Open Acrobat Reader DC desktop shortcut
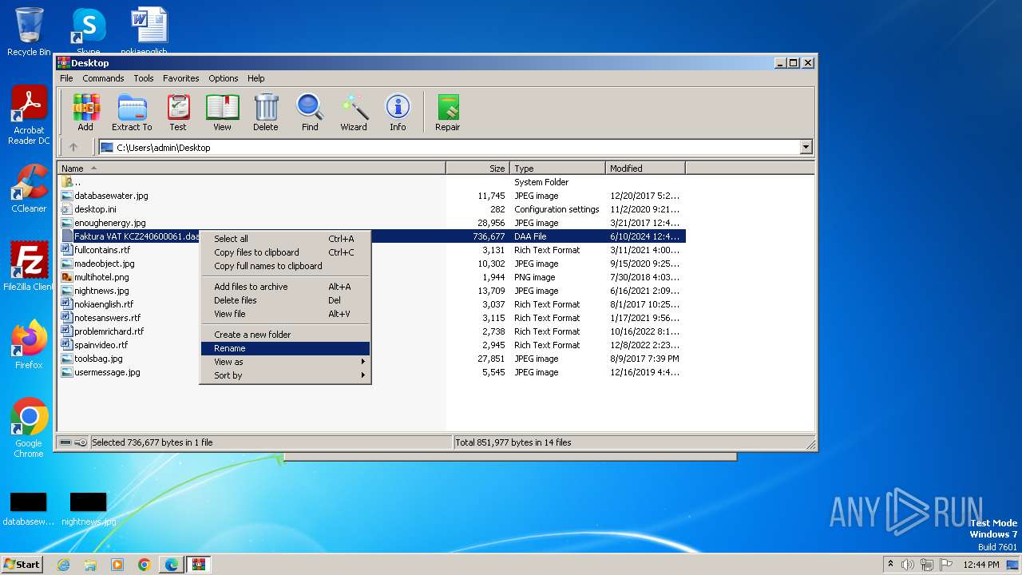This screenshot has height=575, width=1022. click(29, 115)
